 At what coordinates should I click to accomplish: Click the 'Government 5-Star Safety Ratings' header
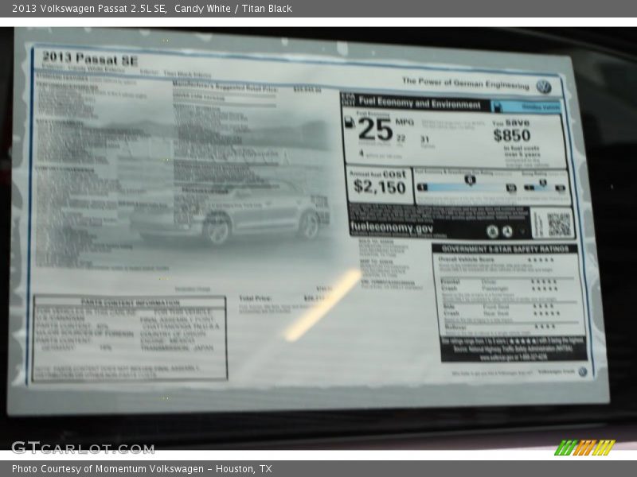point(505,249)
